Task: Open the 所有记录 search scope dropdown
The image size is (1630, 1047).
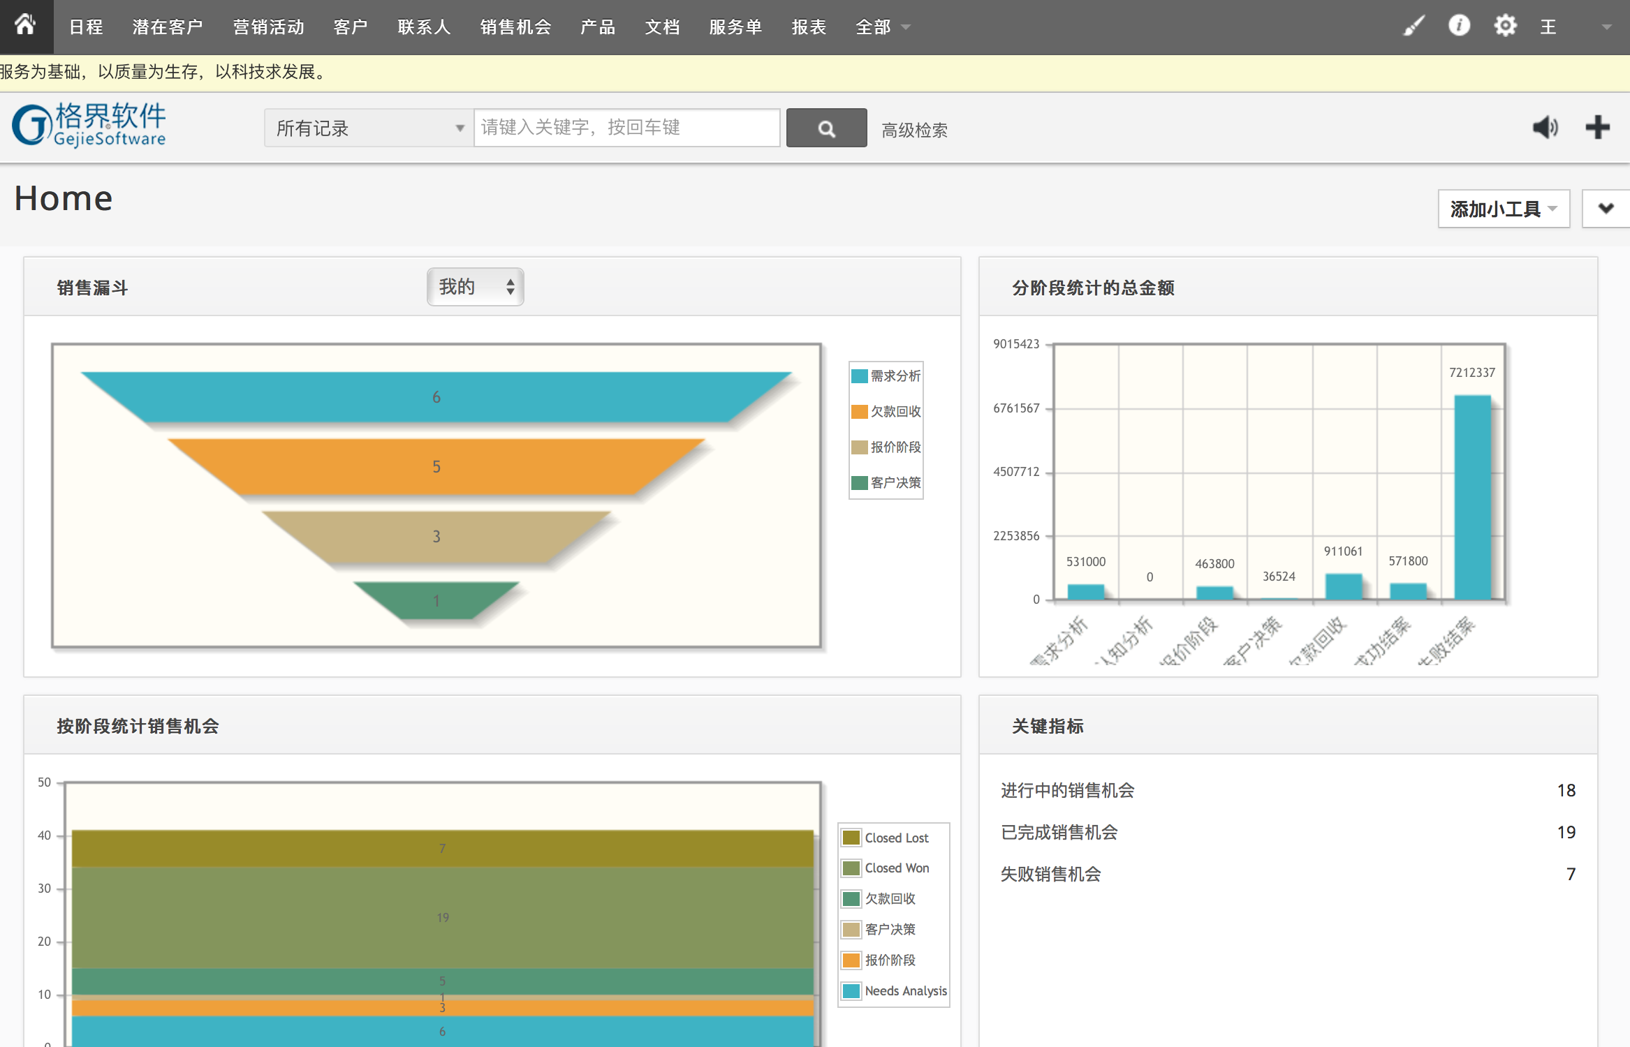Action: tap(369, 128)
